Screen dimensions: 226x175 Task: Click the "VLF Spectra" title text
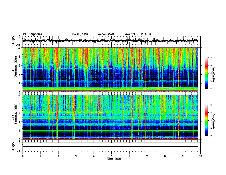(x=32, y=34)
